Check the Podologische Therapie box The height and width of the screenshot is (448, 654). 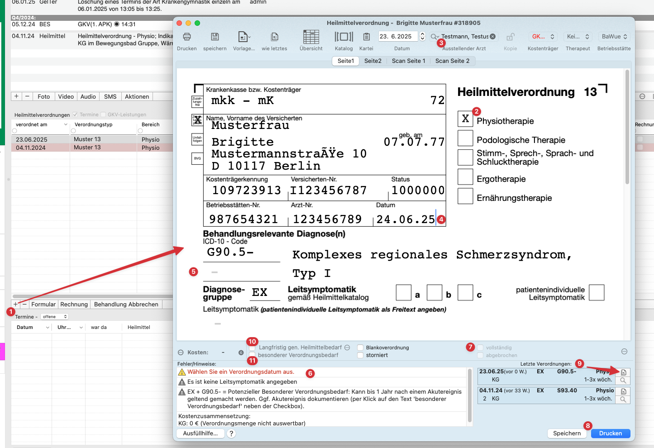click(x=465, y=138)
